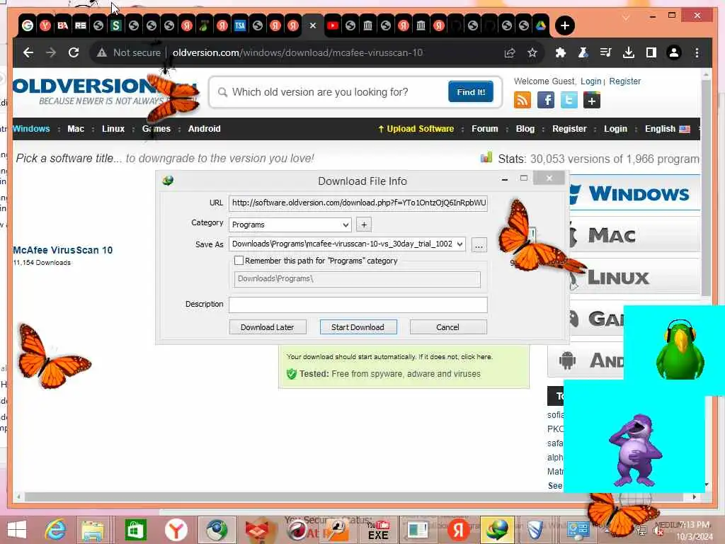Expand the Save As path dropdown

coord(459,244)
